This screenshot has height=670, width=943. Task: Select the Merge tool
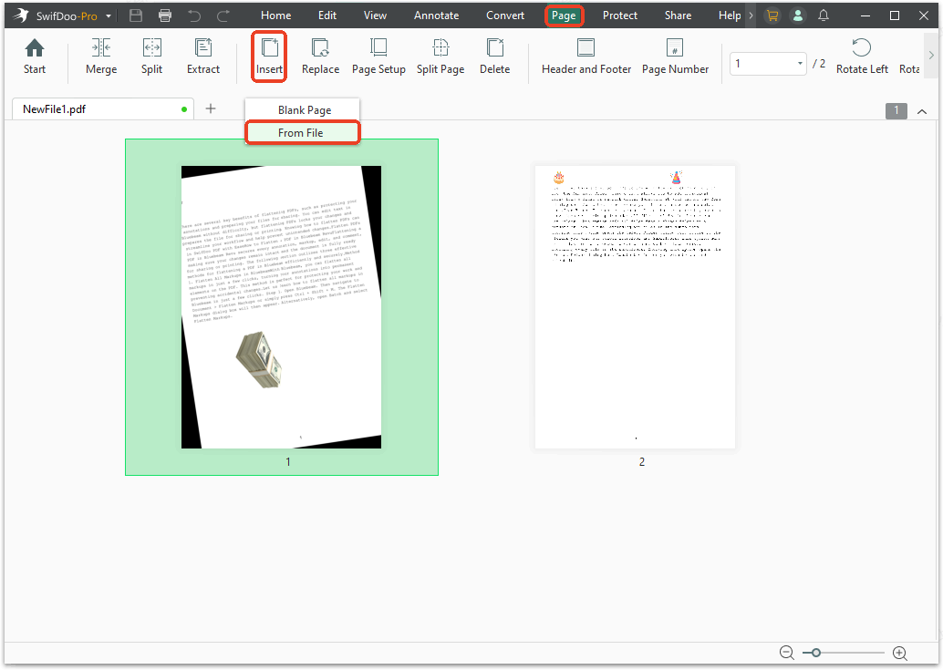click(x=100, y=57)
